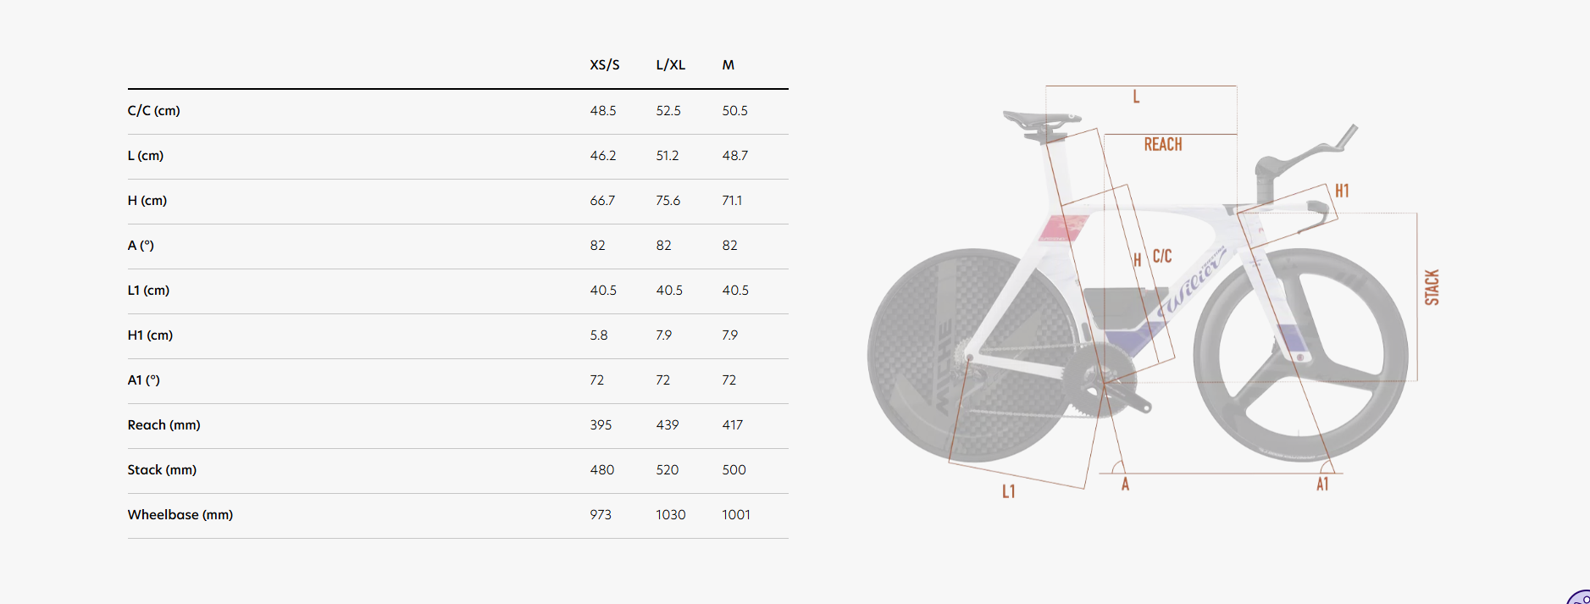Select the 48.5 C/C value
This screenshot has width=1590, height=604.
pyautogui.click(x=603, y=111)
